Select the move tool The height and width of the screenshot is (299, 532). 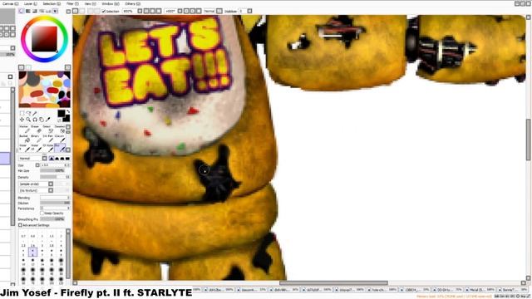pos(22,120)
